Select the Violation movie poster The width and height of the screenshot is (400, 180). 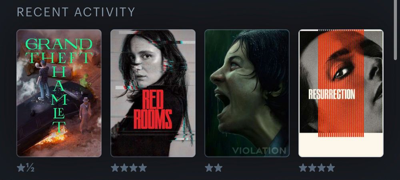point(247,93)
